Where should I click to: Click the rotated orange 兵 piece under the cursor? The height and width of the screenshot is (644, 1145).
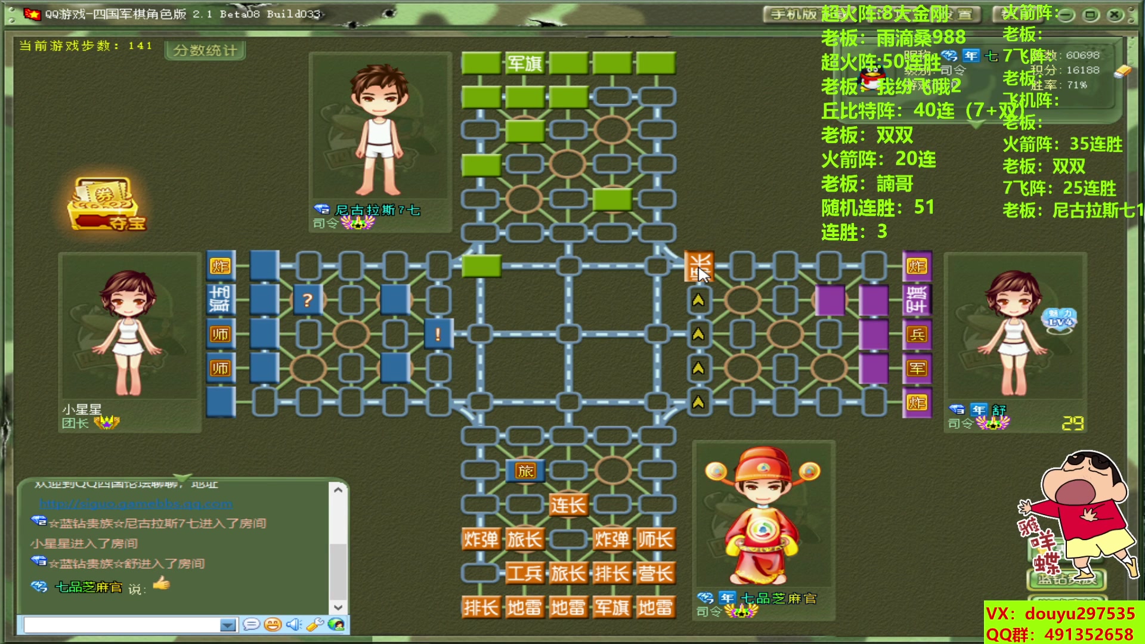click(x=699, y=266)
